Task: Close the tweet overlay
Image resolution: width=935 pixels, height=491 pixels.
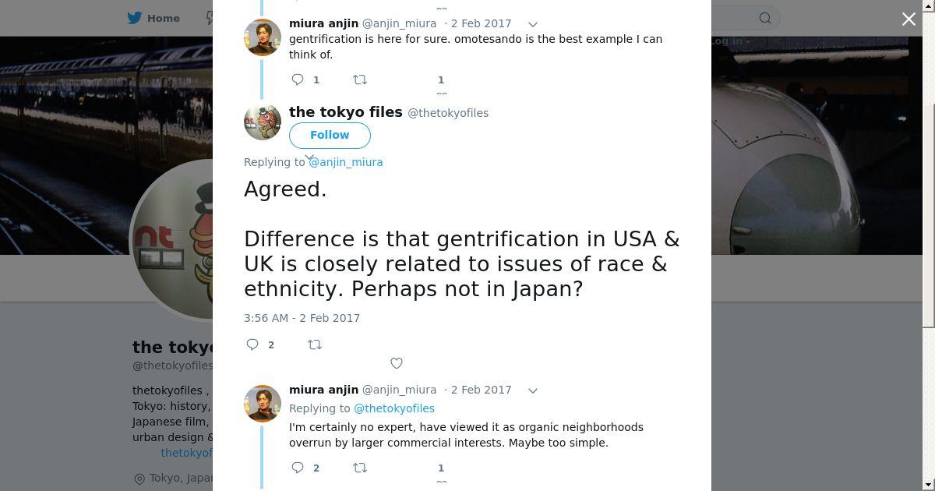Action: click(909, 19)
